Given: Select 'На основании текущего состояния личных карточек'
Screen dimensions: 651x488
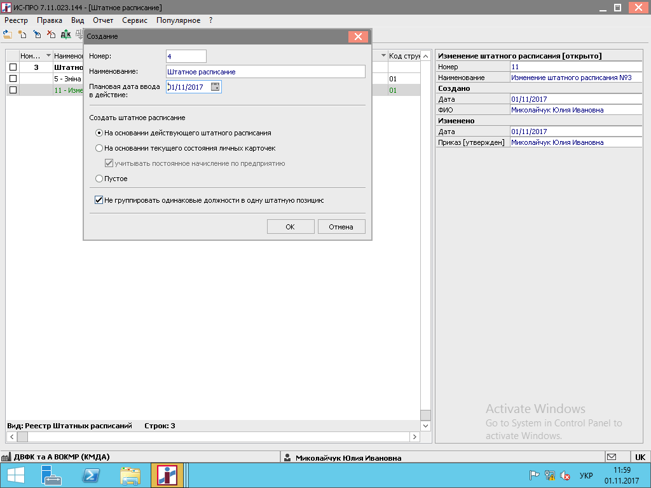Looking at the screenshot, I should tap(99, 148).
